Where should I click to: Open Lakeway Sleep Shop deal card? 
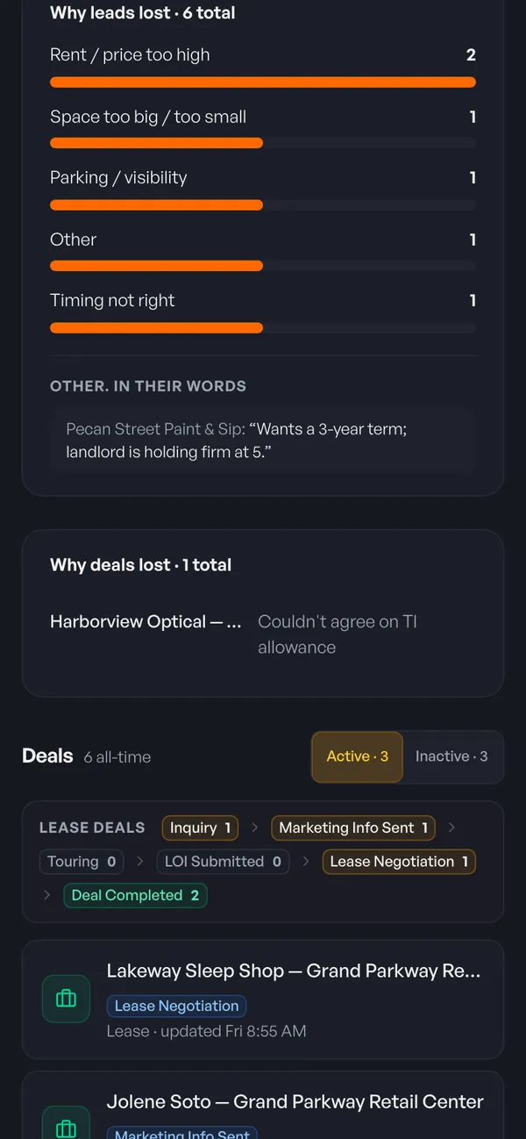point(263,999)
